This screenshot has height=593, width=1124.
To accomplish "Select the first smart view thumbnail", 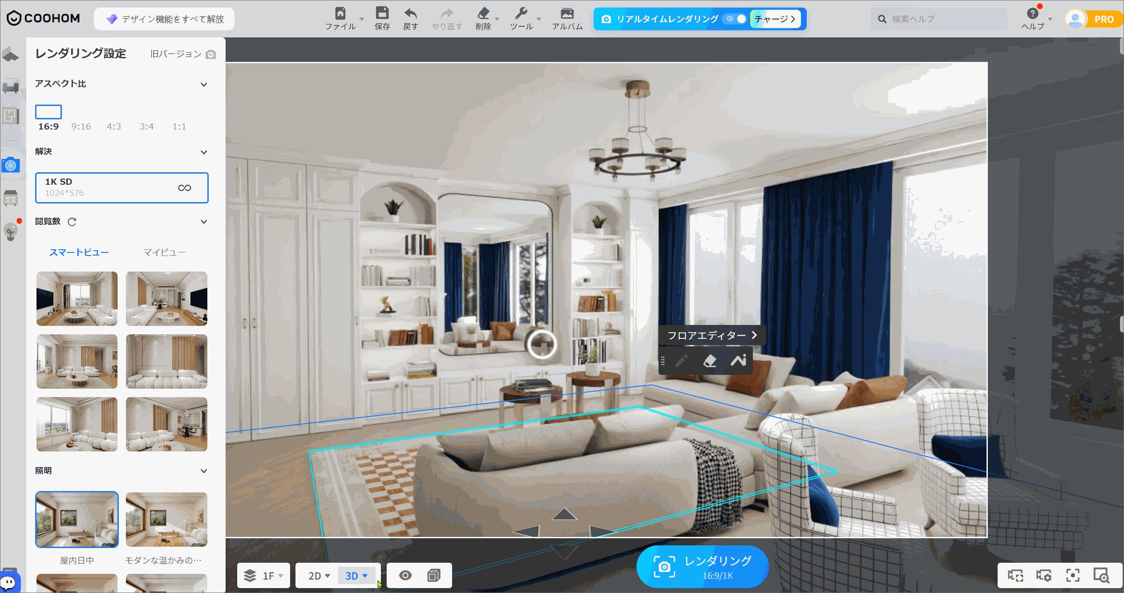I will click(x=77, y=299).
